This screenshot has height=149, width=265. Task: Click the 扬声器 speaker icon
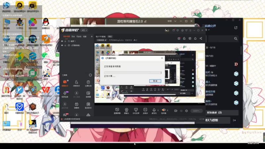click(x=164, y=110)
